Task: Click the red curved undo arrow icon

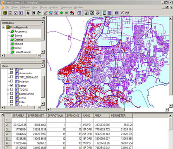Action: pos(72,13)
